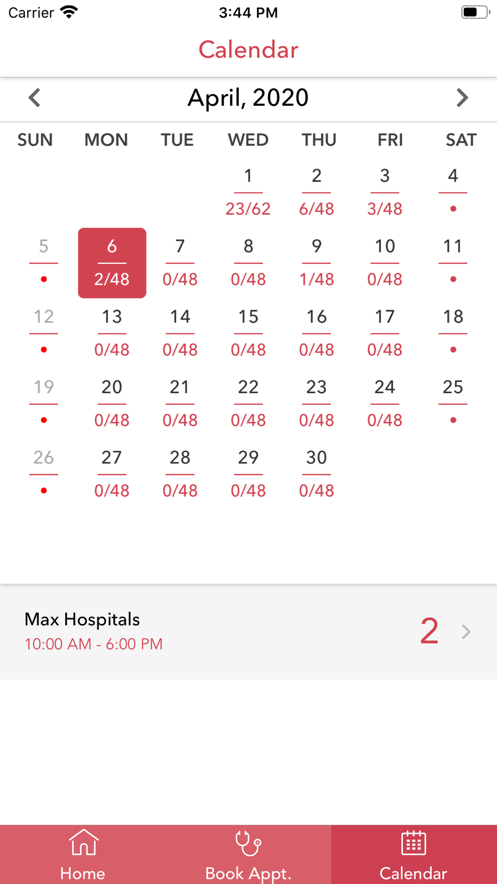This screenshot has height=884, width=497.
Task: Expand Max Hospitals row chevron
Action: (x=466, y=631)
